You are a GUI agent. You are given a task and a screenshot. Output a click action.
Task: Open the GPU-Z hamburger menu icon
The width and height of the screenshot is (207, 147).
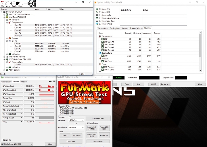[54, 82]
